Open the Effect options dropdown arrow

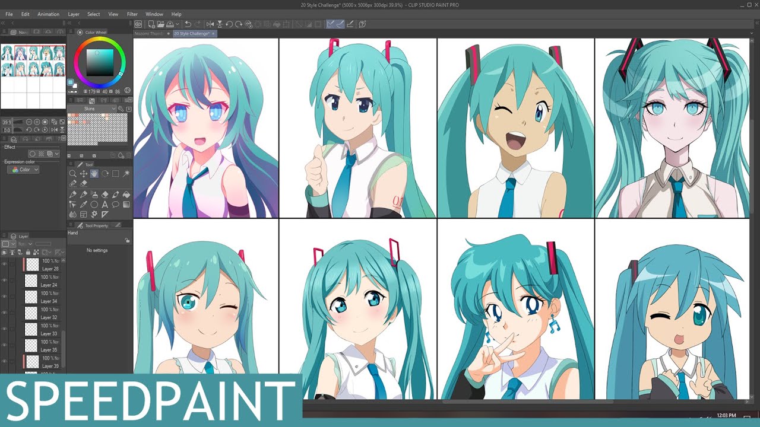click(x=57, y=154)
